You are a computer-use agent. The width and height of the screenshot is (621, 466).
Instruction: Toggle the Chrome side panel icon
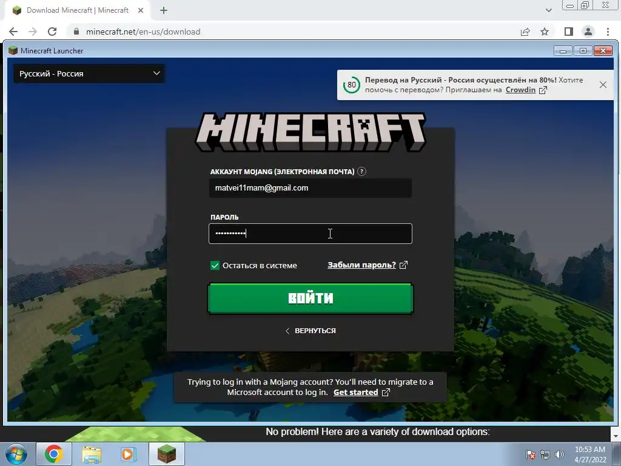(x=569, y=32)
